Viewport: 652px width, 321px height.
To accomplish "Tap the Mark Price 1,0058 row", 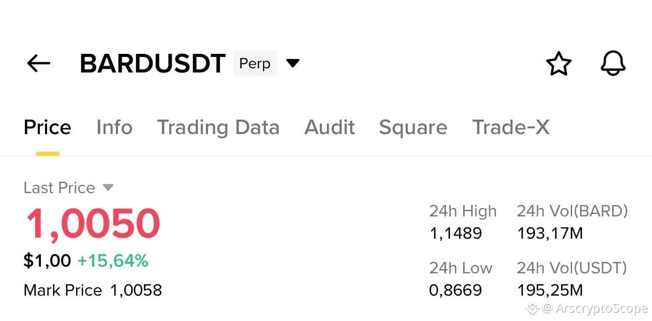I will pyautogui.click(x=93, y=290).
